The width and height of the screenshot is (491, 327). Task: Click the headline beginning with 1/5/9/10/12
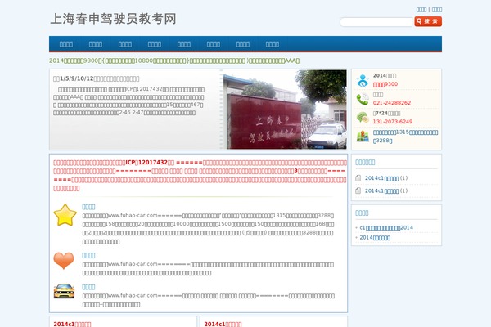96,78
